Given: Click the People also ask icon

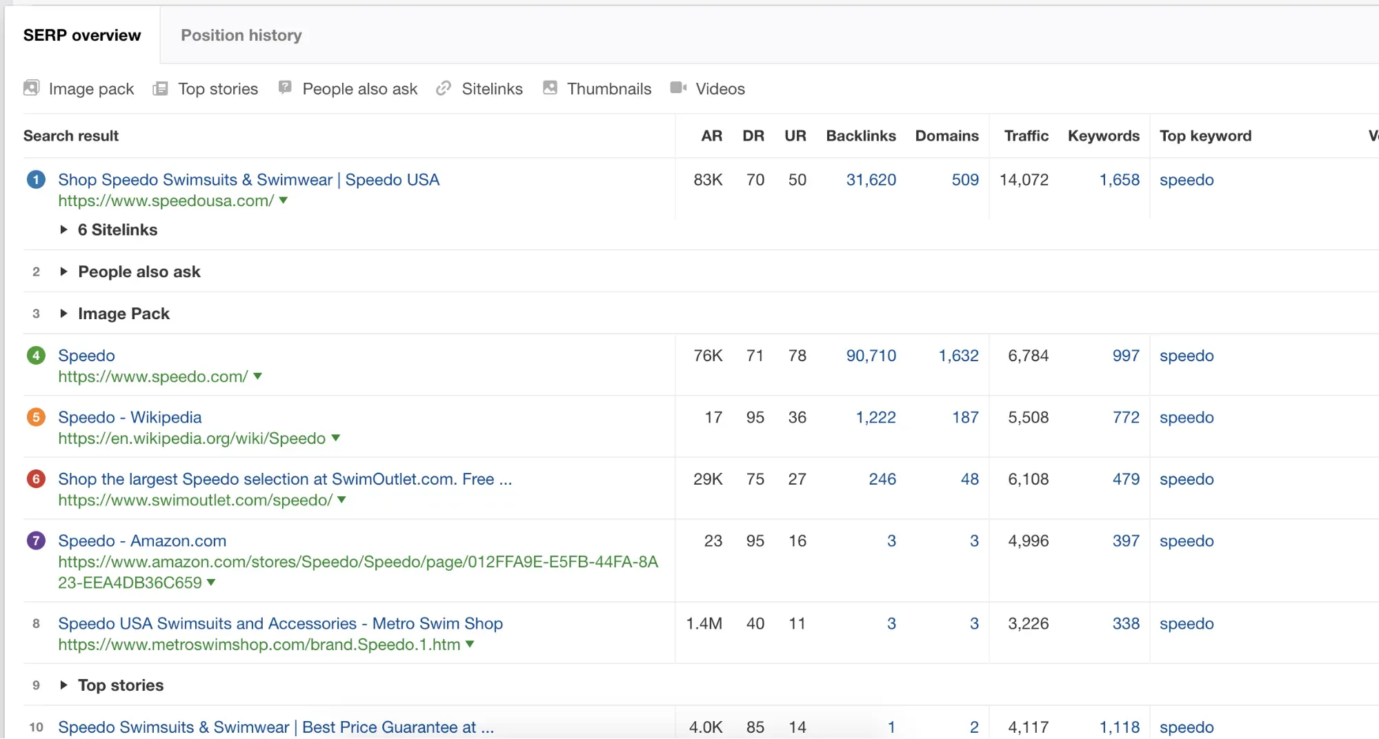Looking at the screenshot, I should point(285,88).
